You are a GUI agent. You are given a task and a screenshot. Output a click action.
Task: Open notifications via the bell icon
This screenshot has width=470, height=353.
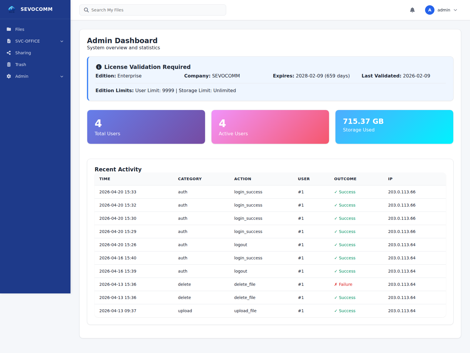(412, 10)
